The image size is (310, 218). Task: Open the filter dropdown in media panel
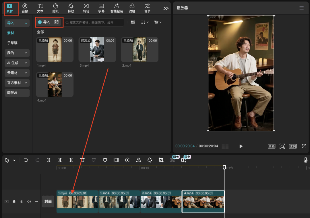click(x=158, y=22)
